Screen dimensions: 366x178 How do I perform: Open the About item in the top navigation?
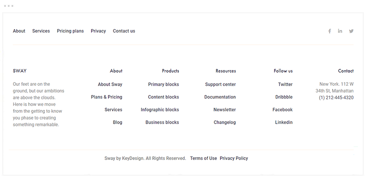tap(19, 31)
